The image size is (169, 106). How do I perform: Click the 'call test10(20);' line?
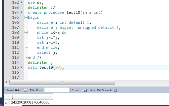click(x=46, y=67)
